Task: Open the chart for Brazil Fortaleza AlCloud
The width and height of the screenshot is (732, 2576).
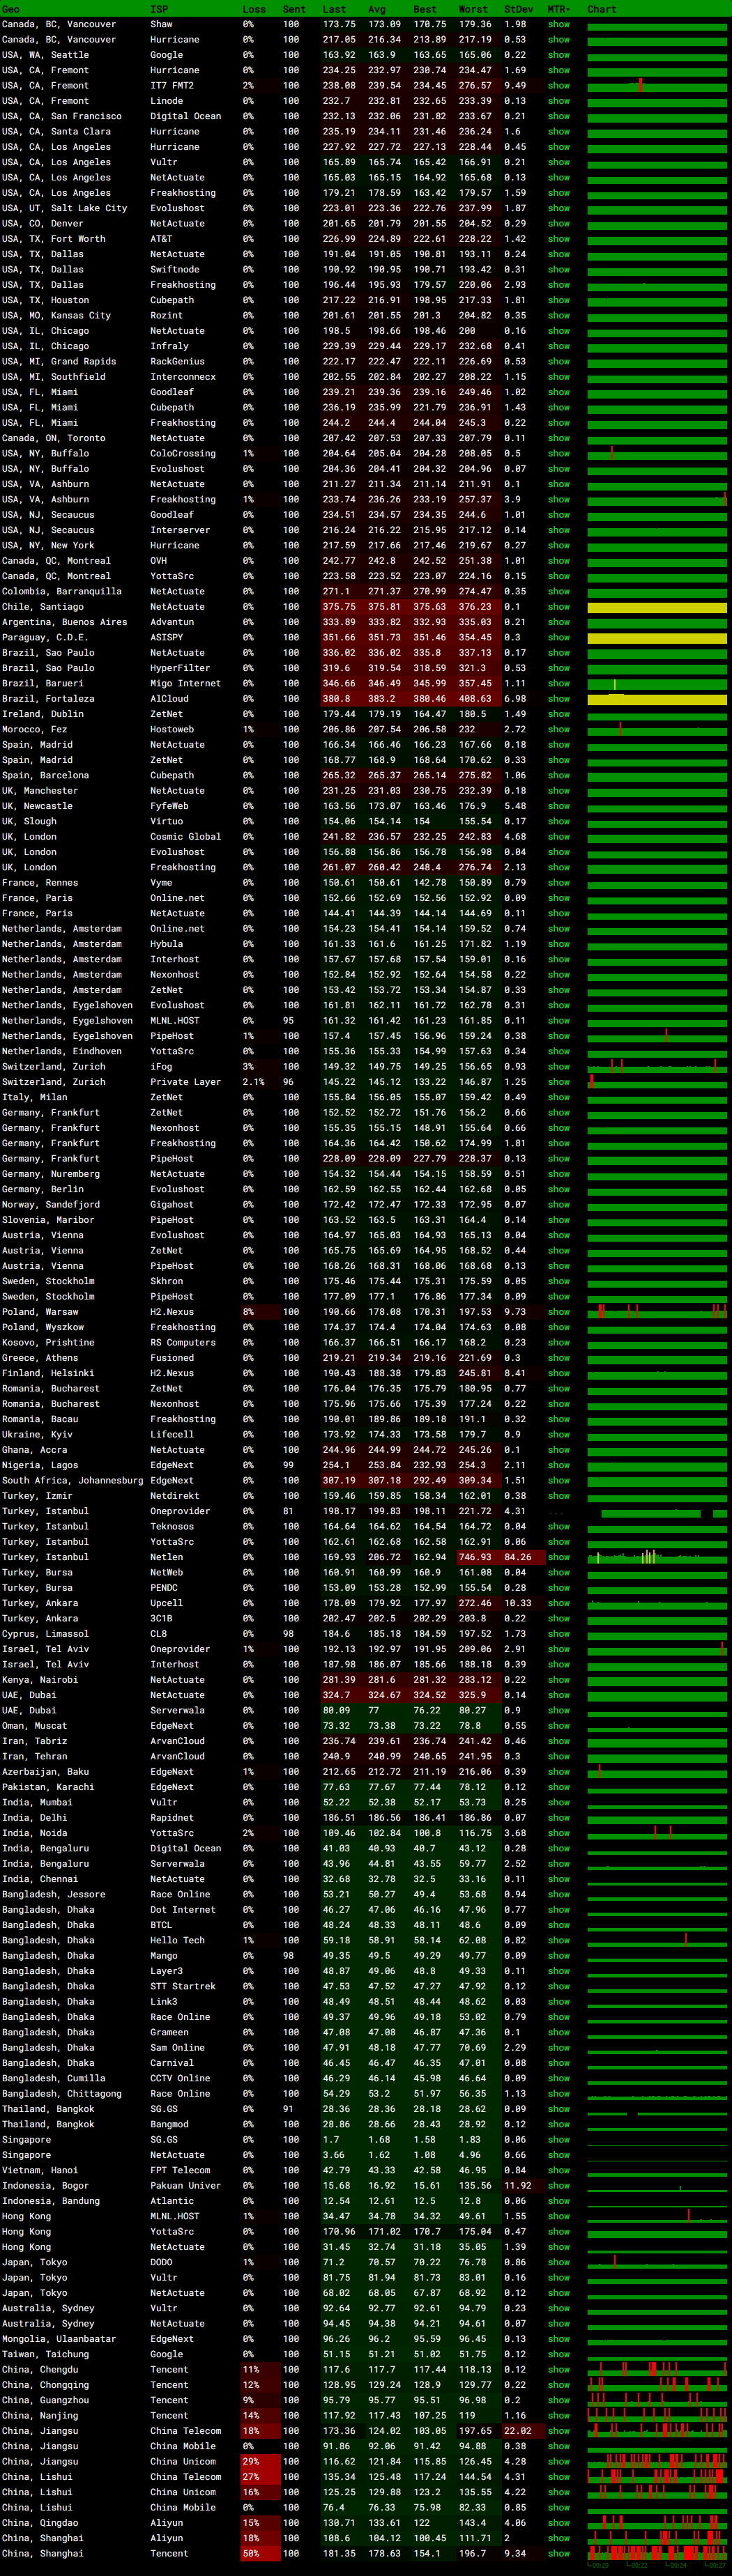Action: (x=657, y=699)
